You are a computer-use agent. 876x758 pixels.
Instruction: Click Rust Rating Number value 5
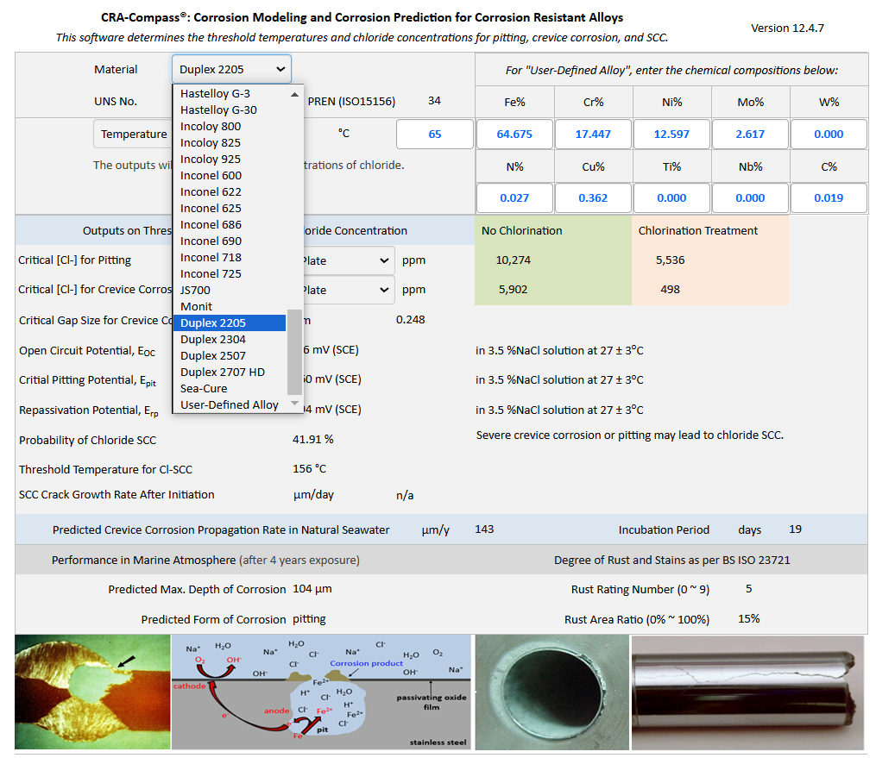(x=748, y=589)
